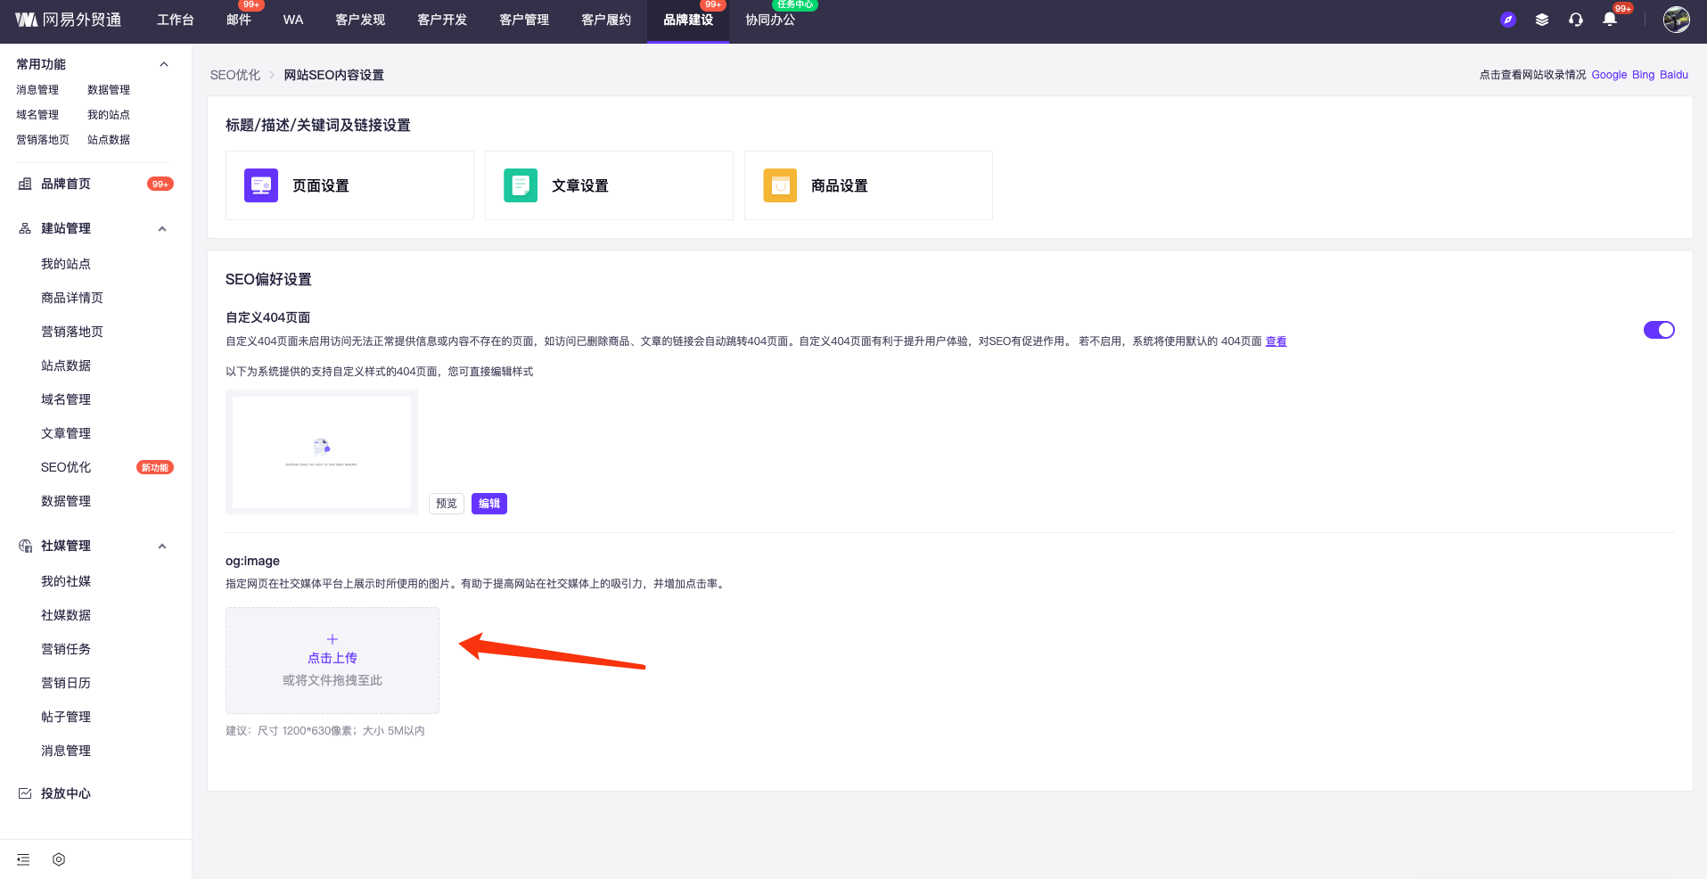The image size is (1707, 879).
Task: Click the notification bell icon
Action: coord(1609,20)
